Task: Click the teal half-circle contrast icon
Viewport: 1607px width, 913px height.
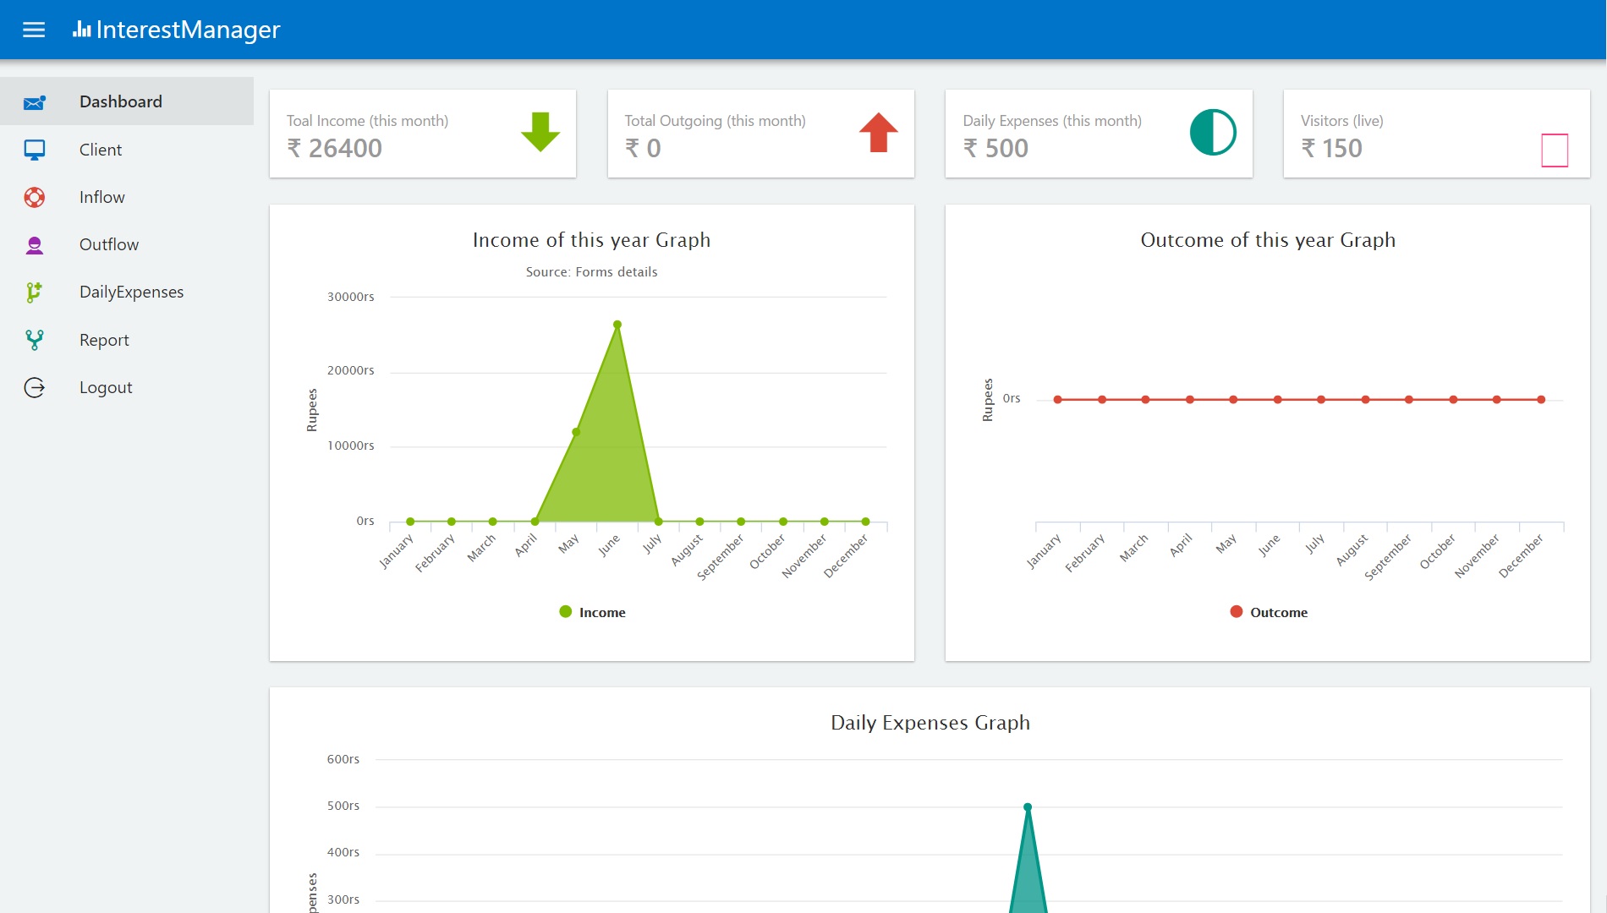Action: [1213, 132]
